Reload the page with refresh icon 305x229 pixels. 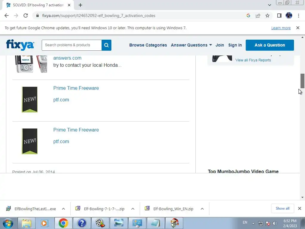click(26, 16)
